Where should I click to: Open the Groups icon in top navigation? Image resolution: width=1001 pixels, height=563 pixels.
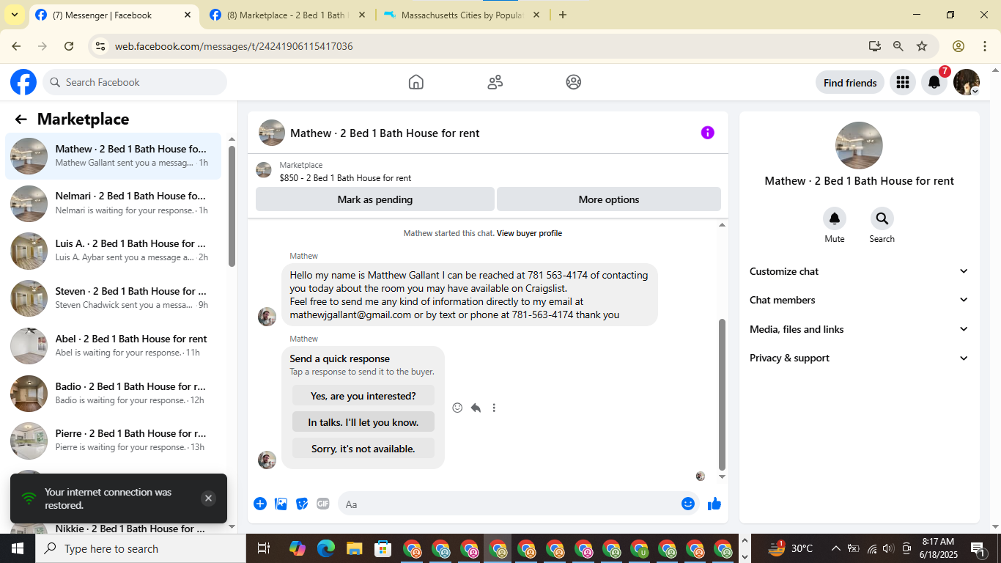(574, 82)
